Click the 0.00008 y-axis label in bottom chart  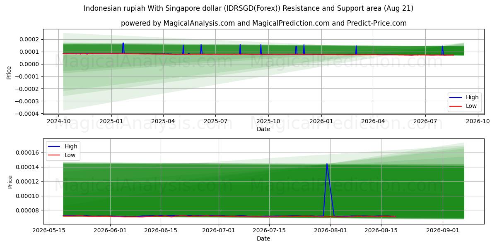coord(28,210)
